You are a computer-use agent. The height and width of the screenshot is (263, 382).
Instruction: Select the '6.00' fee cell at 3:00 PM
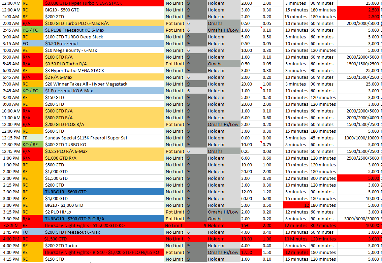273,198
